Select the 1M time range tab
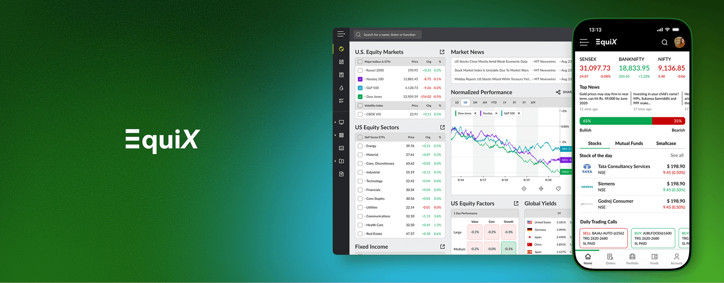The width and height of the screenshot is (724, 283). tap(475, 103)
